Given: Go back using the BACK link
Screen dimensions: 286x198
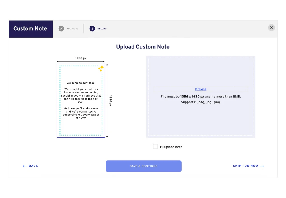Looking at the screenshot, I should (33, 166).
